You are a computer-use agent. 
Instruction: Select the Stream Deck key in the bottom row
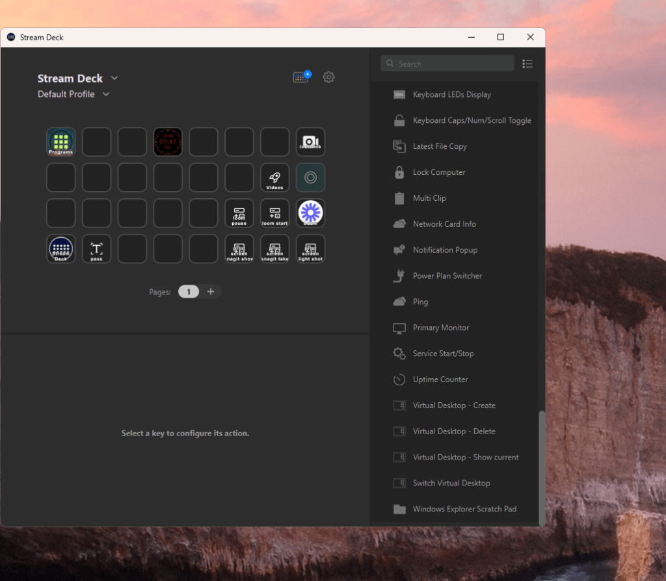point(60,249)
